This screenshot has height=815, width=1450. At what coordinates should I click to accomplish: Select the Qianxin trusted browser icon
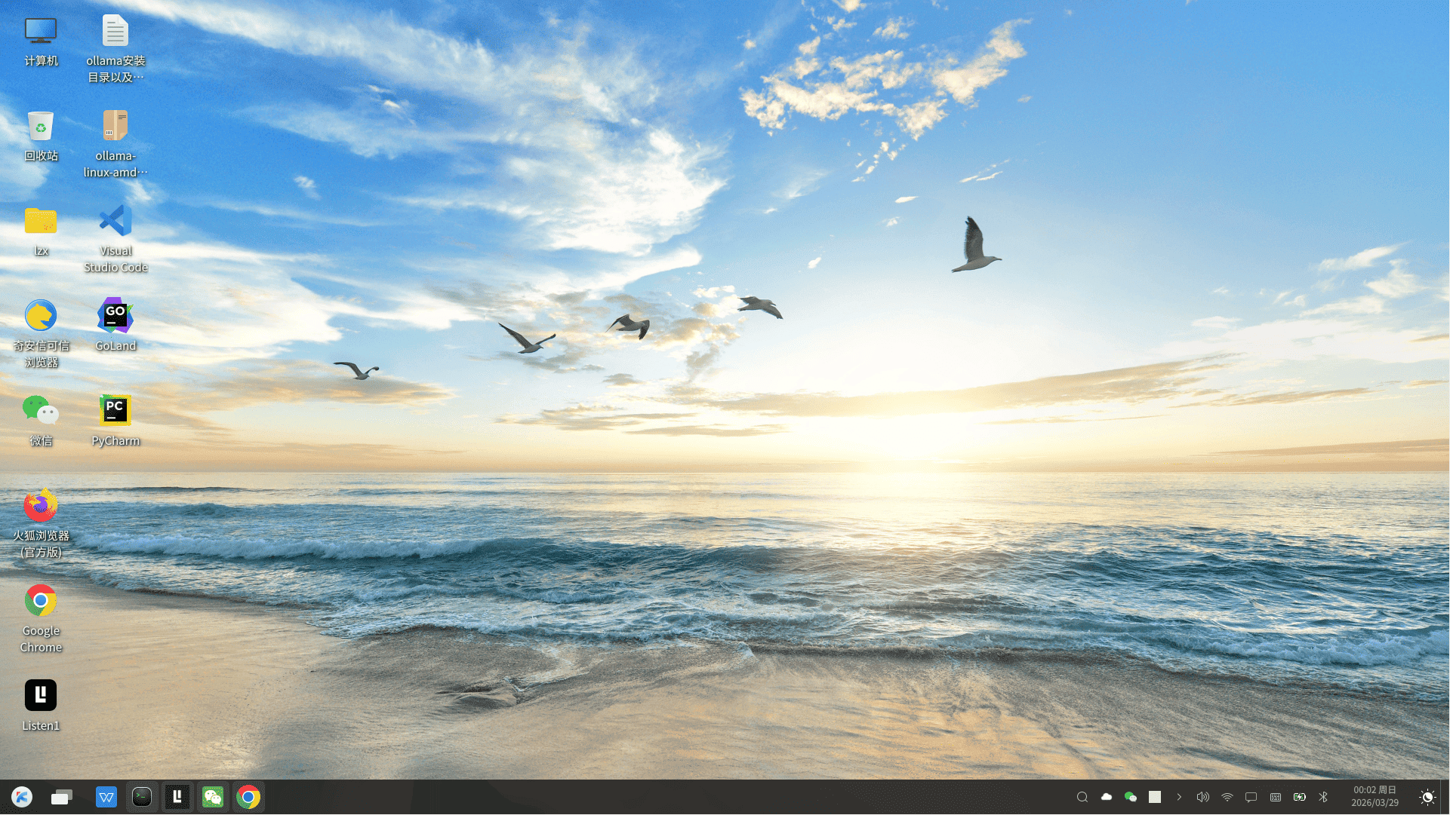pyautogui.click(x=41, y=317)
